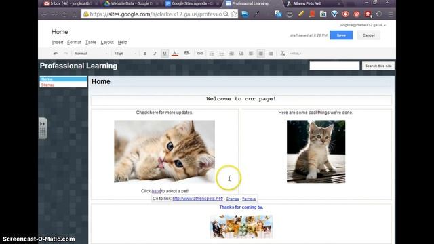Viewport: 434px width, 244px height.
Task: Click the eyedropper extension icon
Action: (x=257, y=14)
